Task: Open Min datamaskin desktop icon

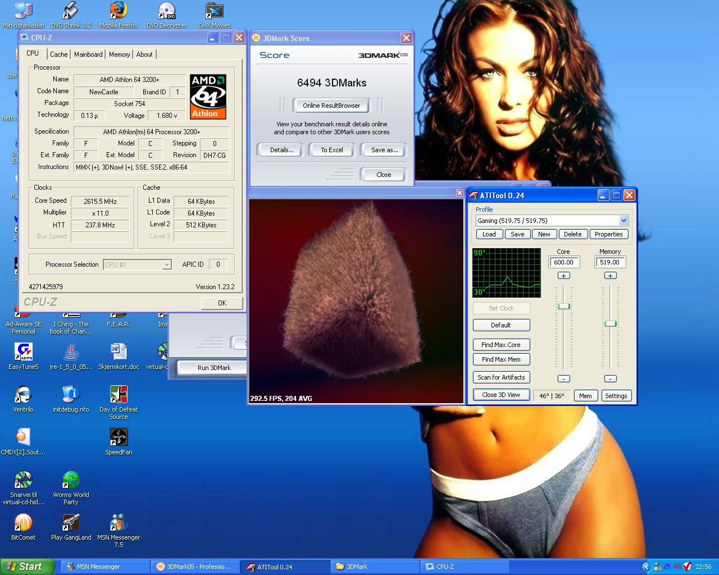Action: (x=23, y=15)
